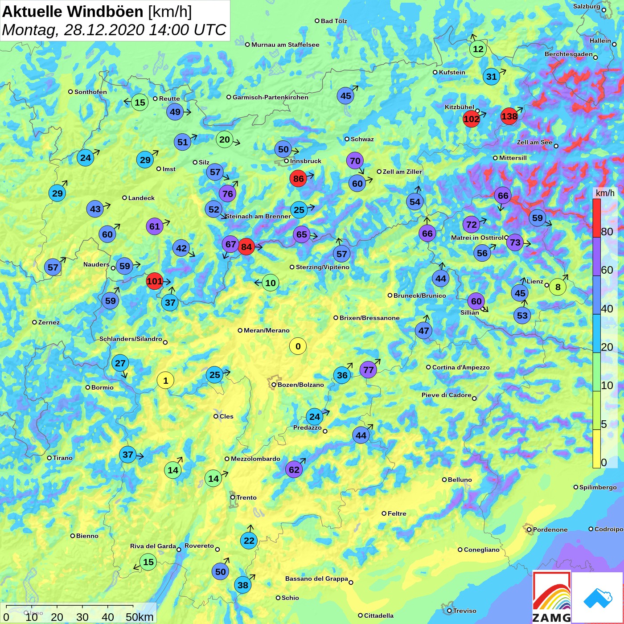624x624 pixels.
Task: Click the red 101 km/h station near Nauders
Action: pos(154,281)
